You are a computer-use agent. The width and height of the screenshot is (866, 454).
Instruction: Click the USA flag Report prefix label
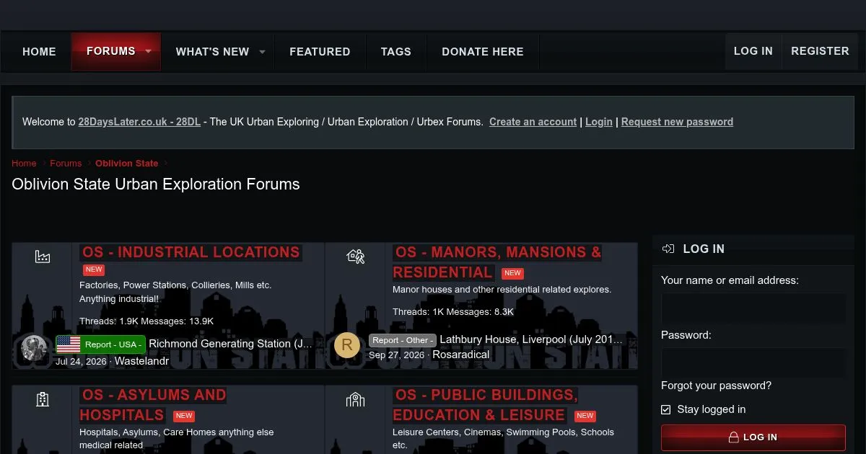pyautogui.click(x=101, y=344)
